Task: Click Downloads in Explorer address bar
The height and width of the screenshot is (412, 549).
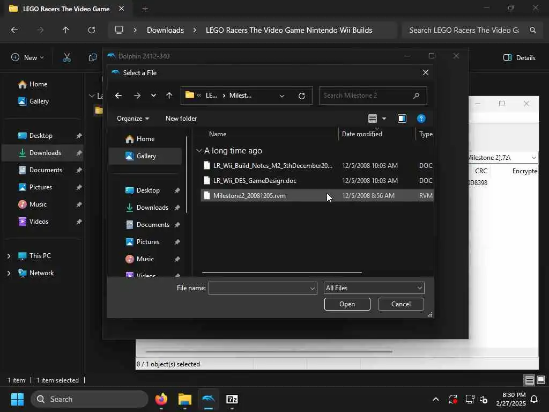Action: [165, 30]
